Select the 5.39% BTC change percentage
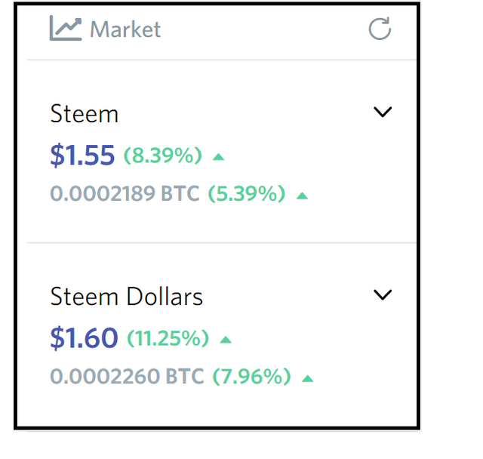This screenshot has height=459, width=483. (247, 194)
